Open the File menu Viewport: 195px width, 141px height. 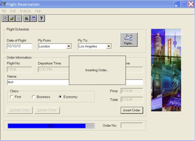tap(4, 11)
